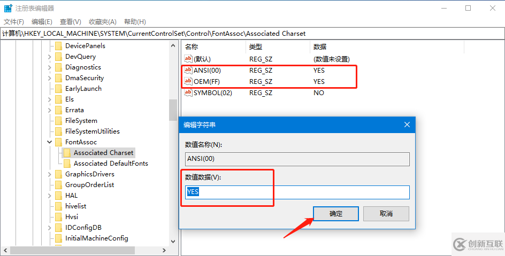Click the registry path address bar

tap(252, 34)
